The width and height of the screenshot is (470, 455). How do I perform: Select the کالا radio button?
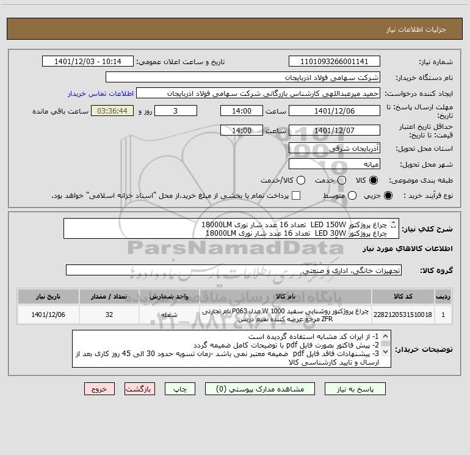374,180
